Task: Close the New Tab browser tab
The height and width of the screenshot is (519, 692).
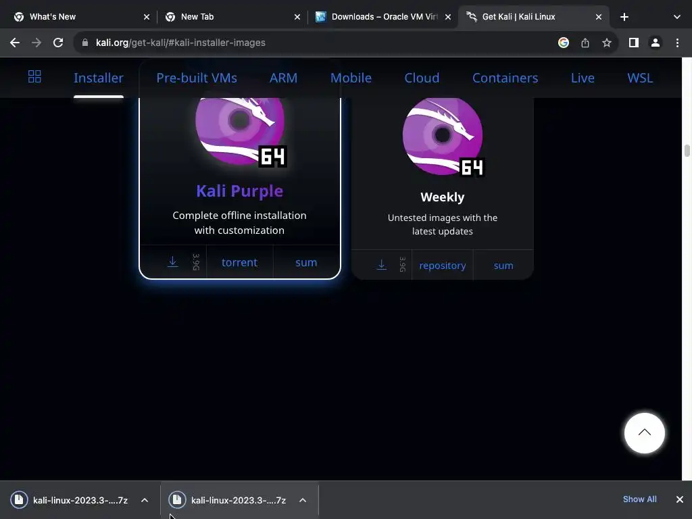Action: [x=297, y=17]
